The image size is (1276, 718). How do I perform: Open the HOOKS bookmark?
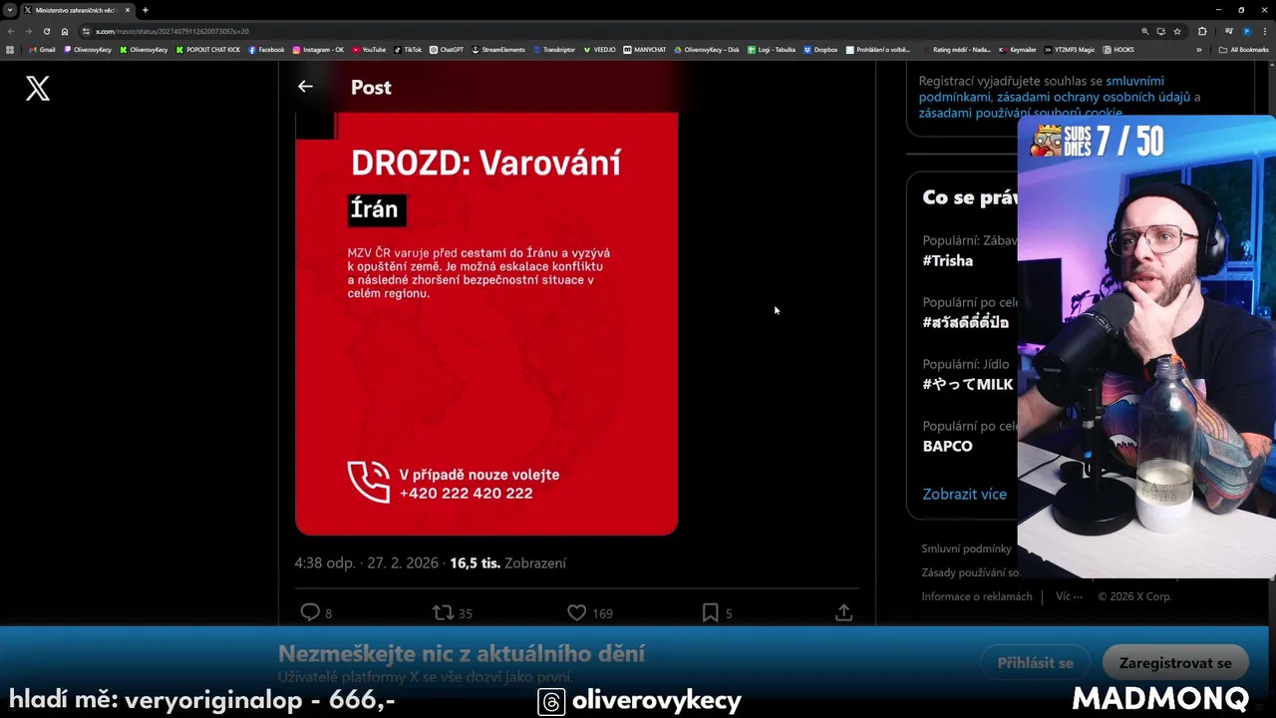(1118, 49)
